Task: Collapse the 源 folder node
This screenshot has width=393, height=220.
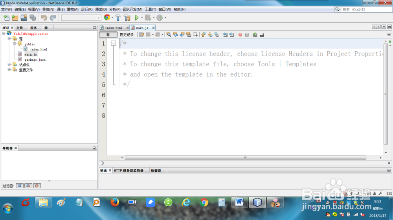Action: click(x=9, y=38)
